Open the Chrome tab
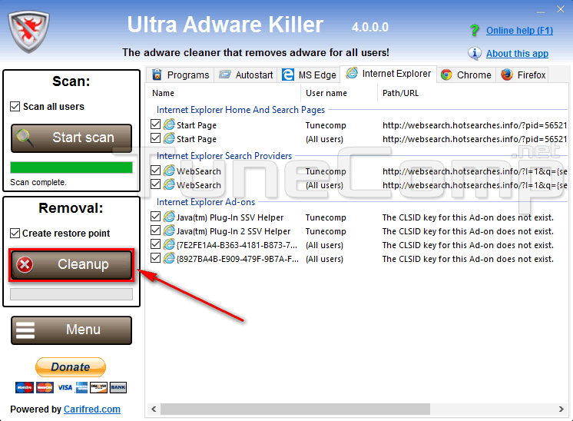The height and width of the screenshot is (421, 573). pyautogui.click(x=466, y=75)
